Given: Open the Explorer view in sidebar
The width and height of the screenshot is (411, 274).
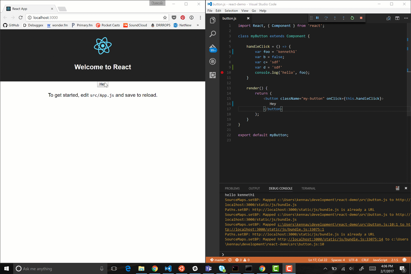Looking at the screenshot, I should point(213,20).
